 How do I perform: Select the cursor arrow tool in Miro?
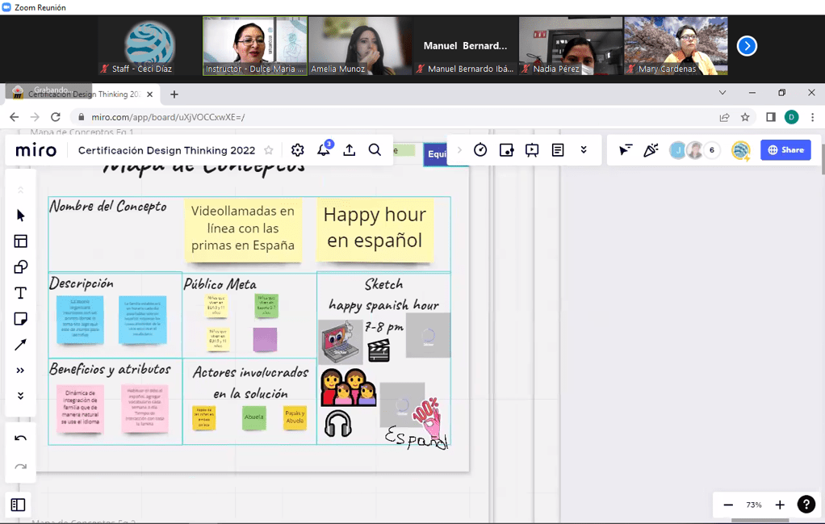[x=21, y=216]
